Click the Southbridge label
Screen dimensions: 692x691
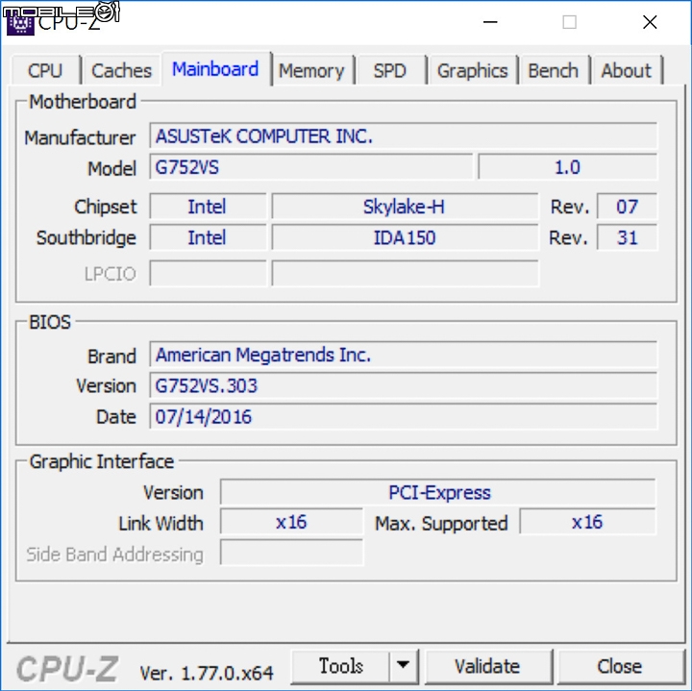(x=86, y=237)
